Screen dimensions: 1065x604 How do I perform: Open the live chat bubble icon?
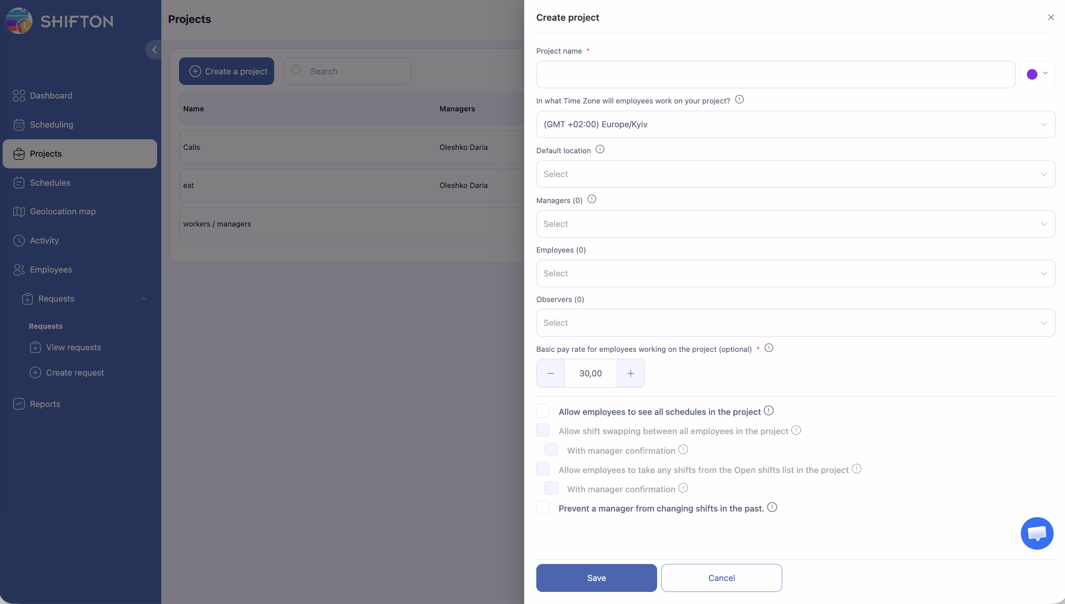[1036, 533]
